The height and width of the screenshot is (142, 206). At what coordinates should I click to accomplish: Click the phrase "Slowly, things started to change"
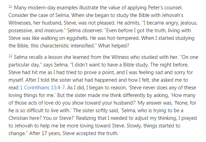[153, 126]
